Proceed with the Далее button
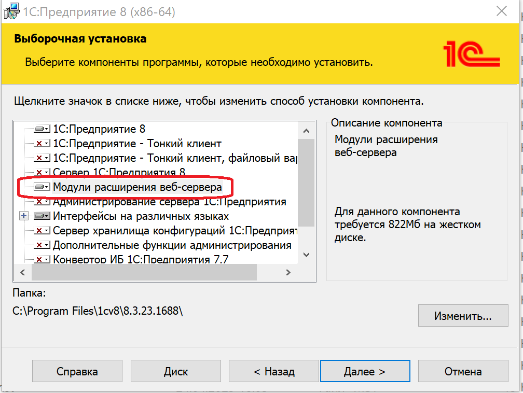Viewport: 523px width, 393px height. (365, 371)
